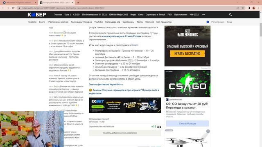This screenshot has height=147, width=262.
Task: Open the Victoria 3 peak online news
Action: coord(66,44)
